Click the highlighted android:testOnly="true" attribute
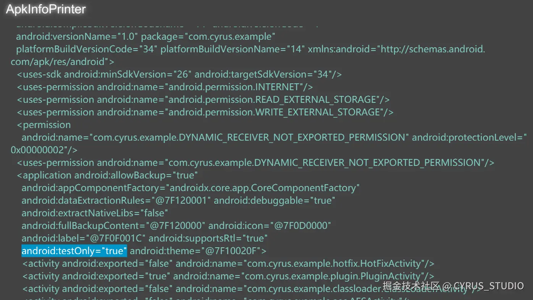533x300 pixels. pos(74,251)
